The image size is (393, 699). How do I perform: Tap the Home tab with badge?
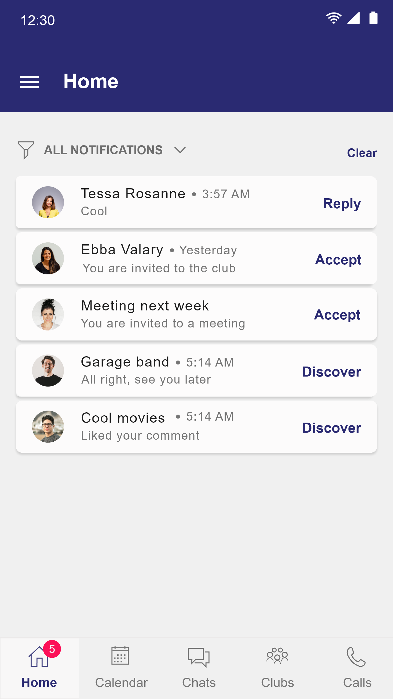(x=39, y=668)
